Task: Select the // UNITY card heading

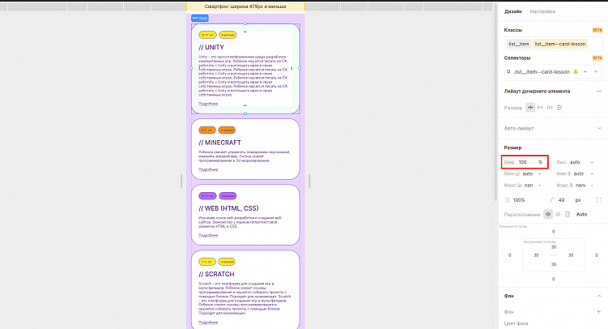Action: tap(211, 47)
